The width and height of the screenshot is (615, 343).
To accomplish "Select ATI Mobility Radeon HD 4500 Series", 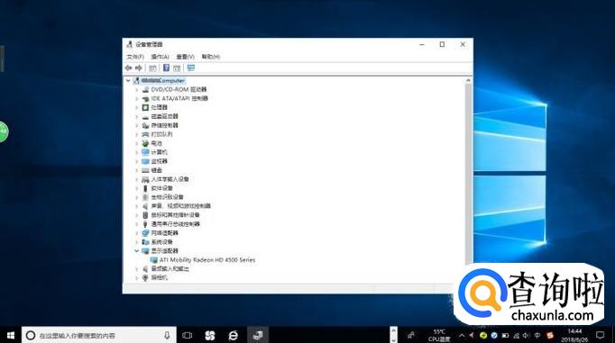I will point(207,260).
